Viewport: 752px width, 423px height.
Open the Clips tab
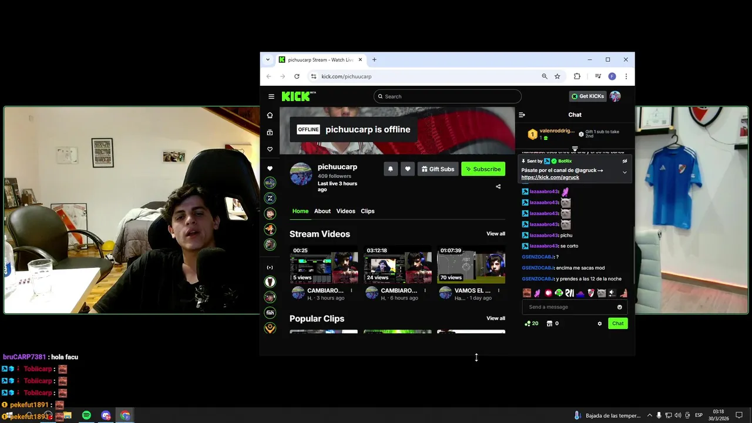(368, 211)
